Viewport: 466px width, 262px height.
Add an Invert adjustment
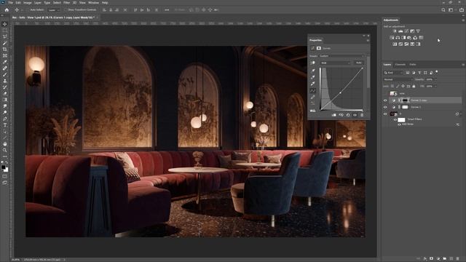[395, 44]
